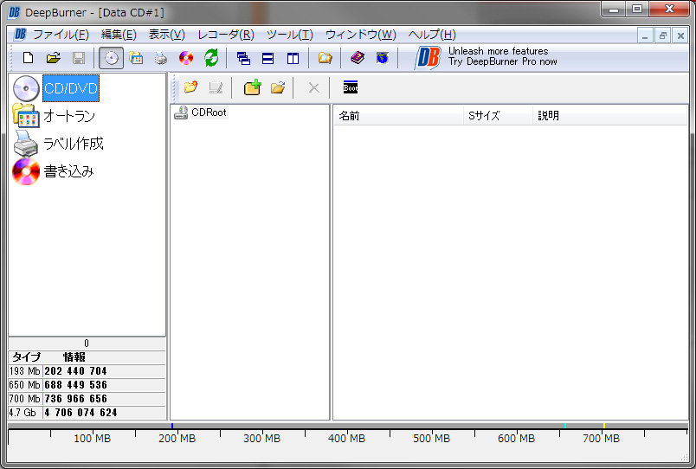Open the レコーダ(R) menu
Screen dimensions: 696x469
coord(226,35)
